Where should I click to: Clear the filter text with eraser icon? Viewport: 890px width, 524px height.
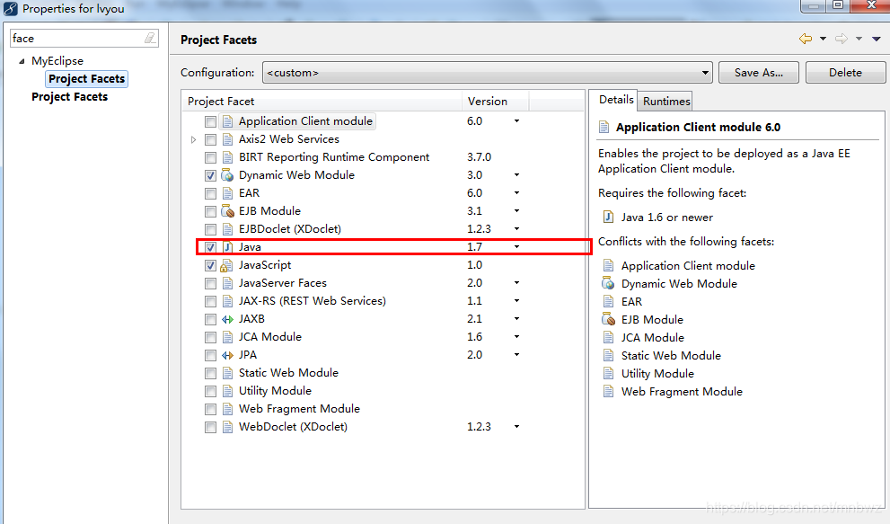[x=149, y=38]
